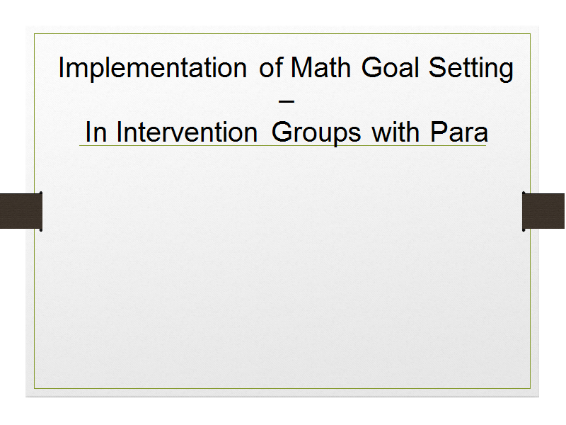Screen dimensions: 566x425
Task: Click white margin above the slide
Action: 282,13
